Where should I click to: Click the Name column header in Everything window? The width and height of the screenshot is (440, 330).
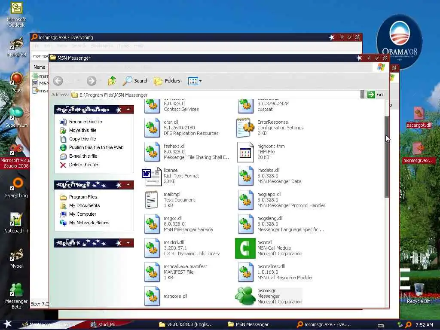[39, 67]
